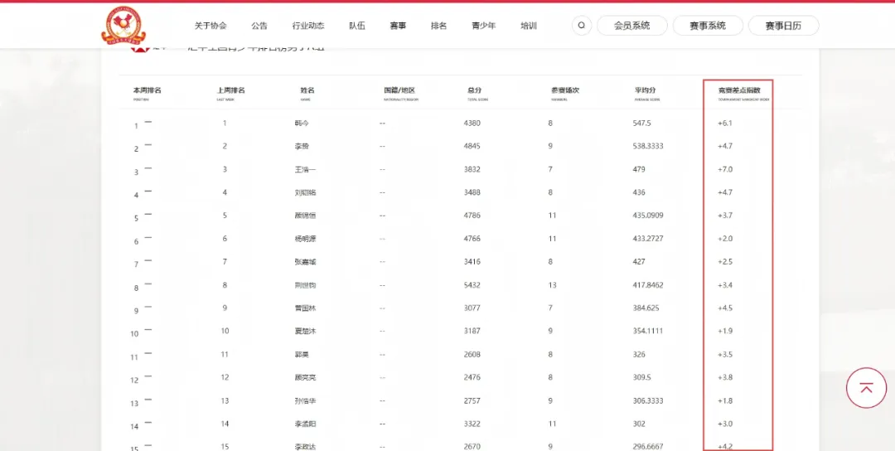The height and width of the screenshot is (451, 895).
Task: Select the 队伍 navigation item
Action: 357,26
